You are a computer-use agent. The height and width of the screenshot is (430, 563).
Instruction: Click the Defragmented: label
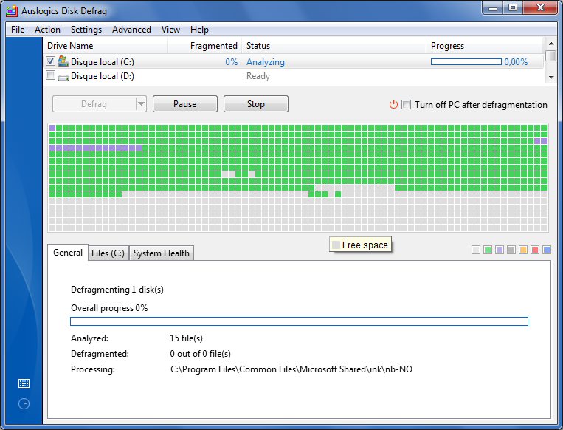(x=100, y=354)
